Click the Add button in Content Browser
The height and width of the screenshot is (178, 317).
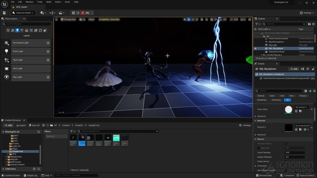click(8, 125)
